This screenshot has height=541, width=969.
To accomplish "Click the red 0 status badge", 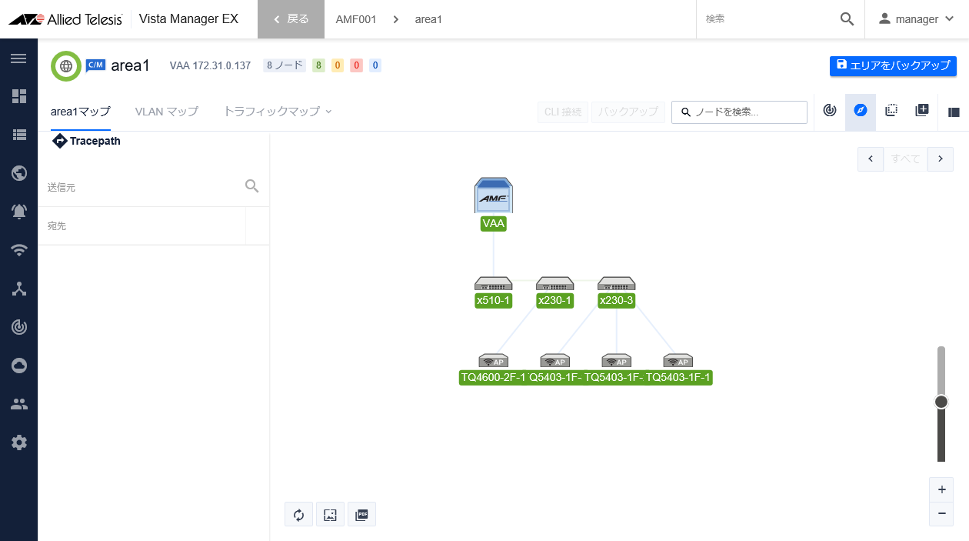I will tap(356, 65).
